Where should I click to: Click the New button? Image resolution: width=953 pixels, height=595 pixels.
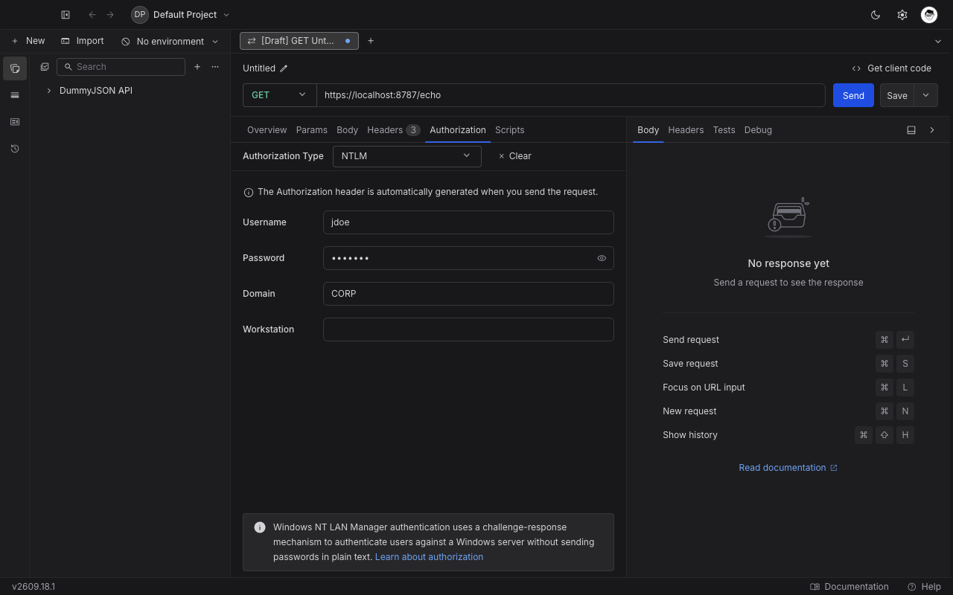(x=28, y=41)
